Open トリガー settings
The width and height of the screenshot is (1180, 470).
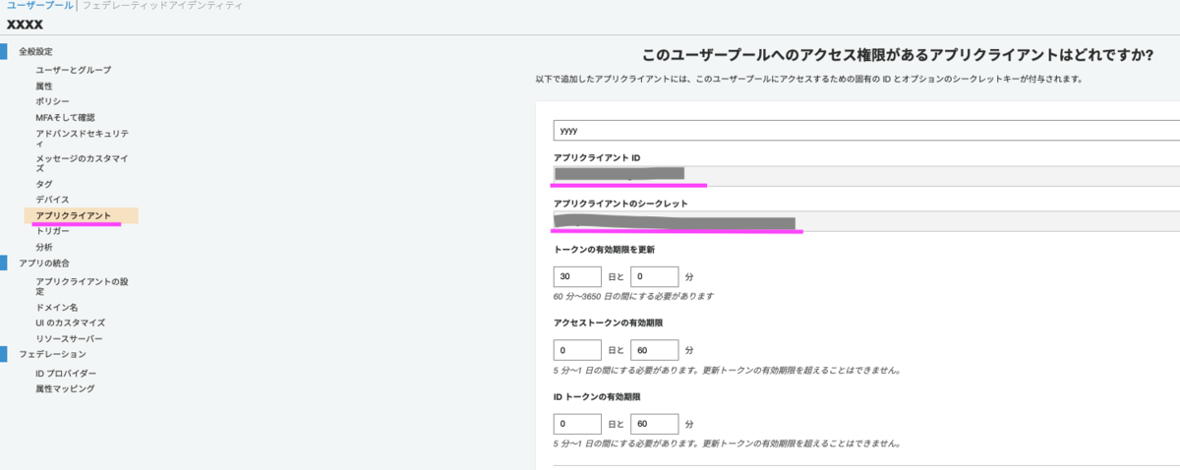coord(52,231)
